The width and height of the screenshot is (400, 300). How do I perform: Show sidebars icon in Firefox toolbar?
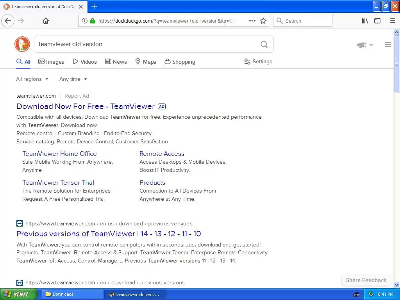point(377,21)
